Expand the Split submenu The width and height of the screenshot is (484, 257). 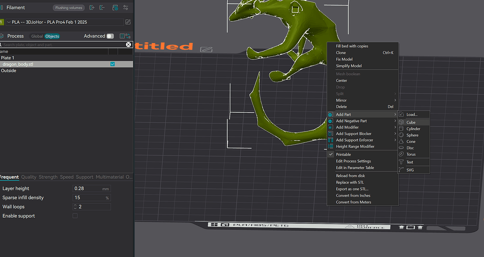pyautogui.click(x=395, y=94)
